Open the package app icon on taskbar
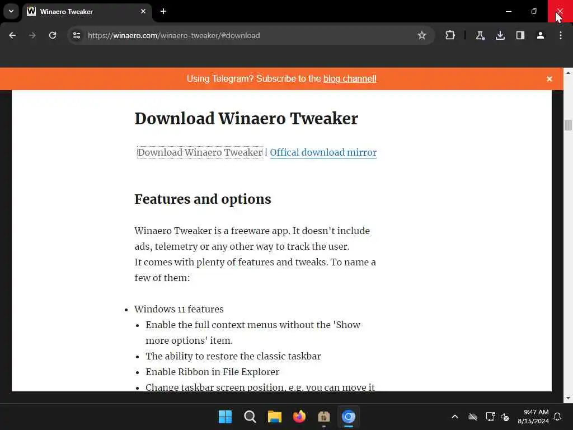Image resolution: width=573 pixels, height=430 pixels. 324,417
